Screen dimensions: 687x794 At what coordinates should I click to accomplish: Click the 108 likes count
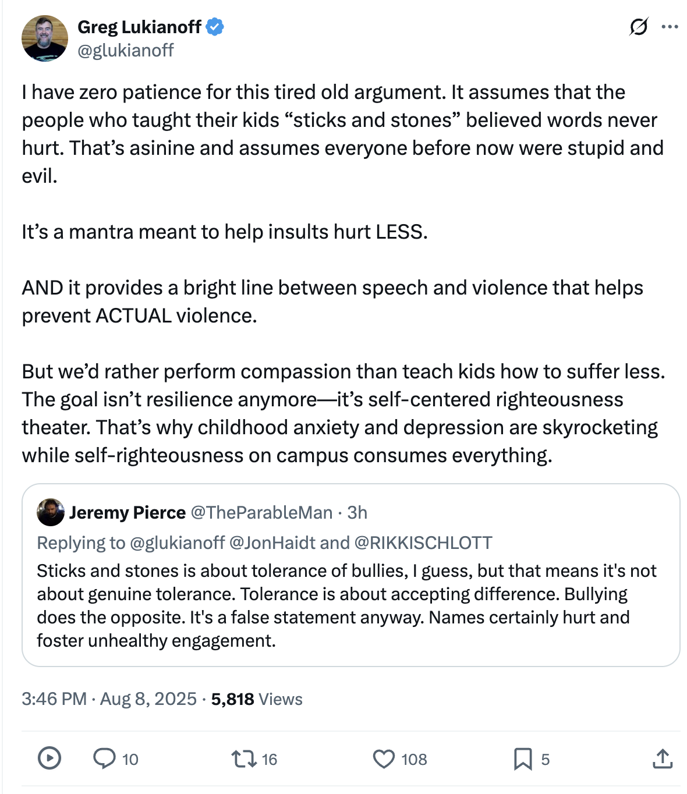pos(414,759)
